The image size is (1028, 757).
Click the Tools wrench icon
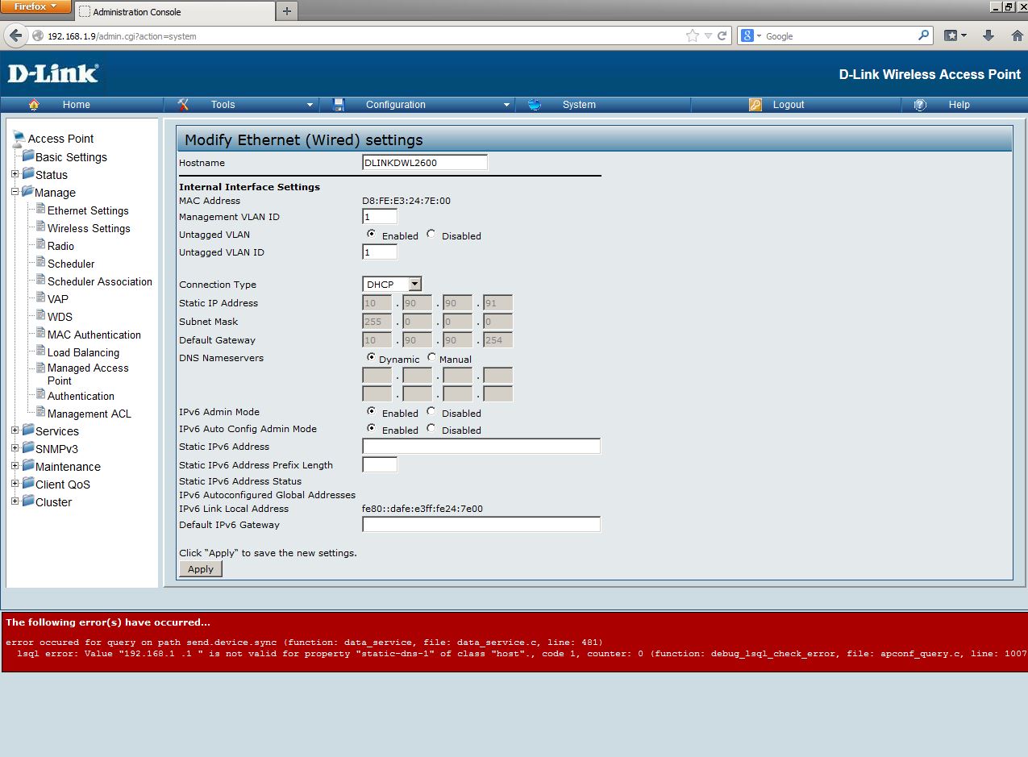pyautogui.click(x=183, y=105)
